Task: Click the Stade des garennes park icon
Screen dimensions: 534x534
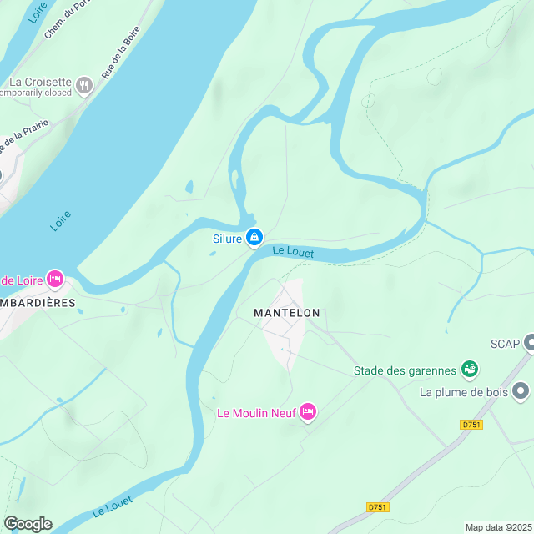Action: [x=470, y=370]
